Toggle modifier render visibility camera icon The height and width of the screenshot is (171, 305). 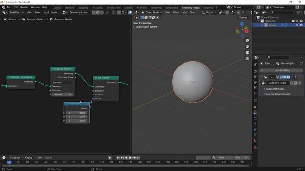[288, 77]
